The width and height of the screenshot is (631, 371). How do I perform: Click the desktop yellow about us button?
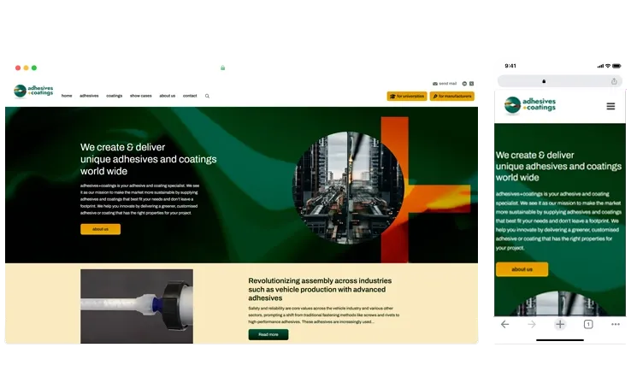100,229
